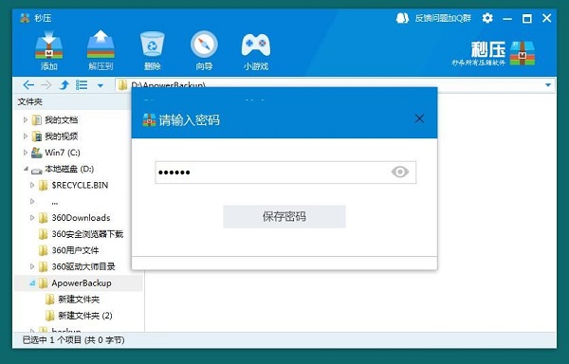Image resolution: width=569 pixels, height=364 pixels.
Task: Click the 秒压 logo at top right
Action: pos(494,53)
